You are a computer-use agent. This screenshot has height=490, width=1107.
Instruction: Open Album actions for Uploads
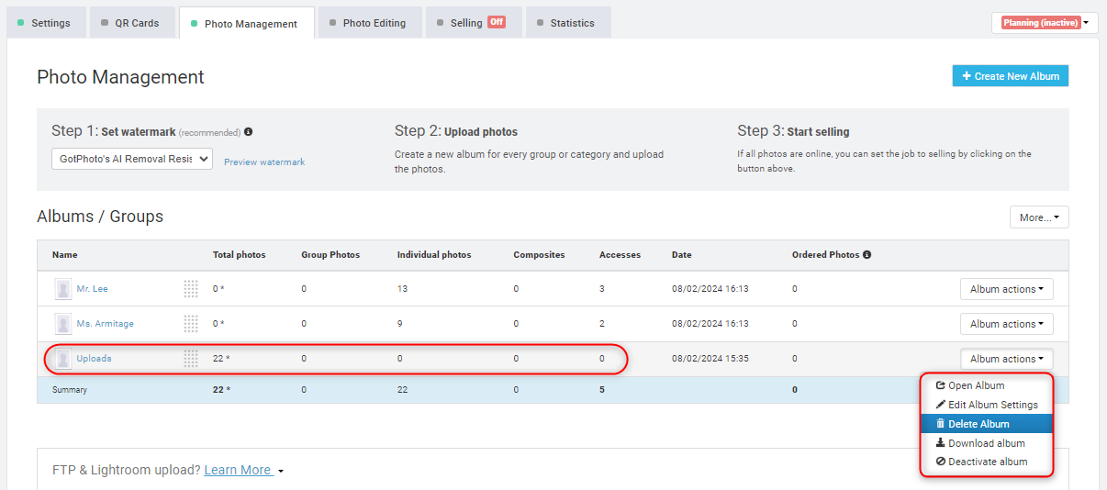pyautogui.click(x=1007, y=359)
